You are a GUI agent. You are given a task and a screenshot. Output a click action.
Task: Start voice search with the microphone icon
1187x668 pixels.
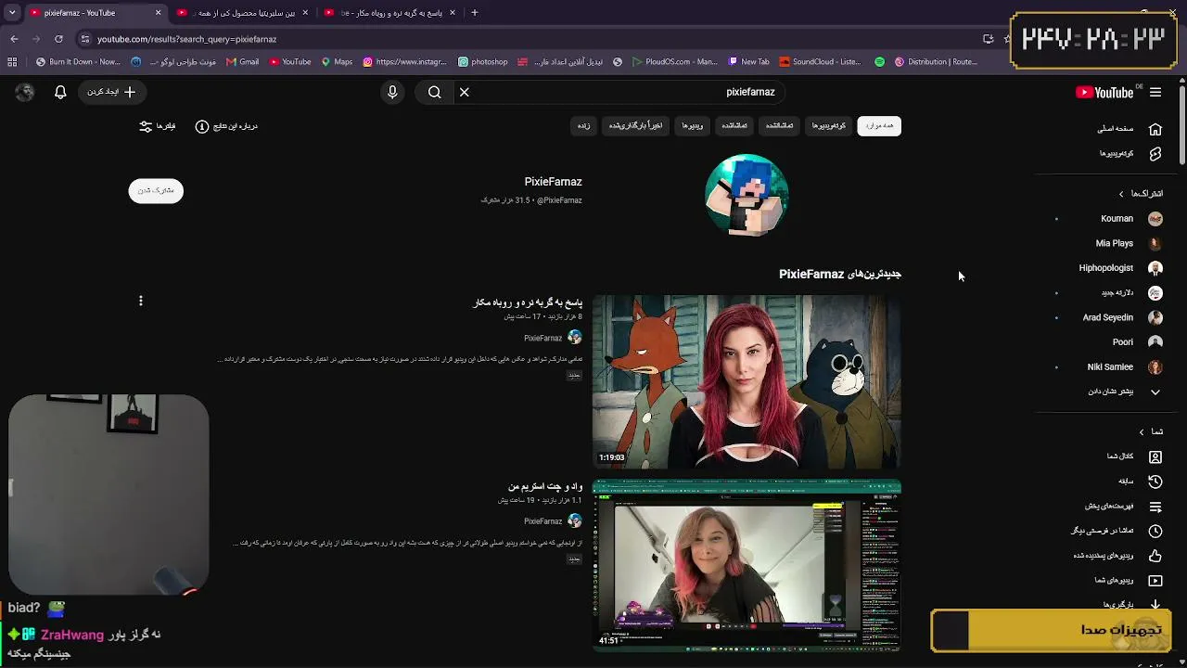click(392, 92)
